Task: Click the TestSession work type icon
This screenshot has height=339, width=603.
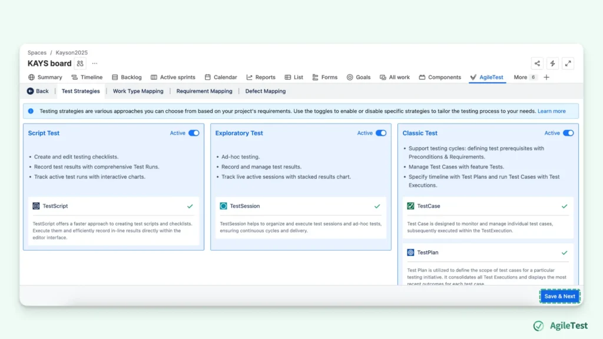Action: [x=223, y=206]
